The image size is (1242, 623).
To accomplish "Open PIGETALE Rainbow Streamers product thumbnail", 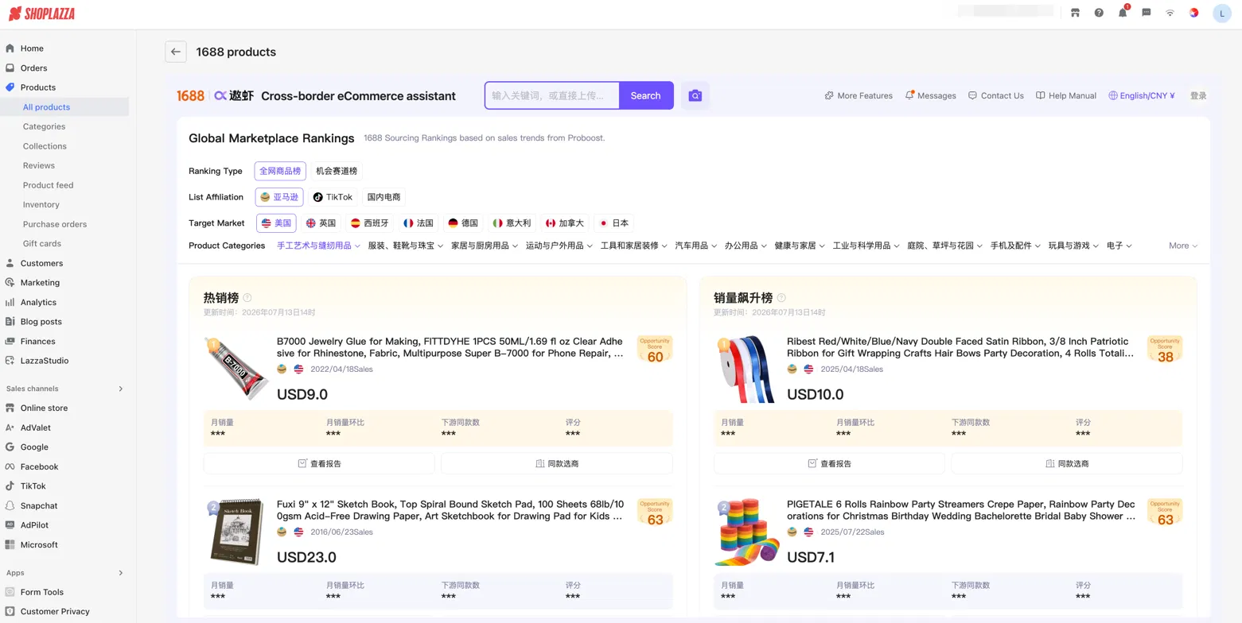I will (x=746, y=532).
